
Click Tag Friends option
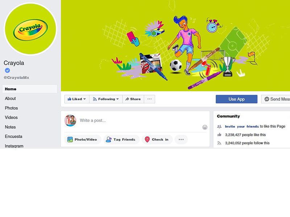[121, 140]
